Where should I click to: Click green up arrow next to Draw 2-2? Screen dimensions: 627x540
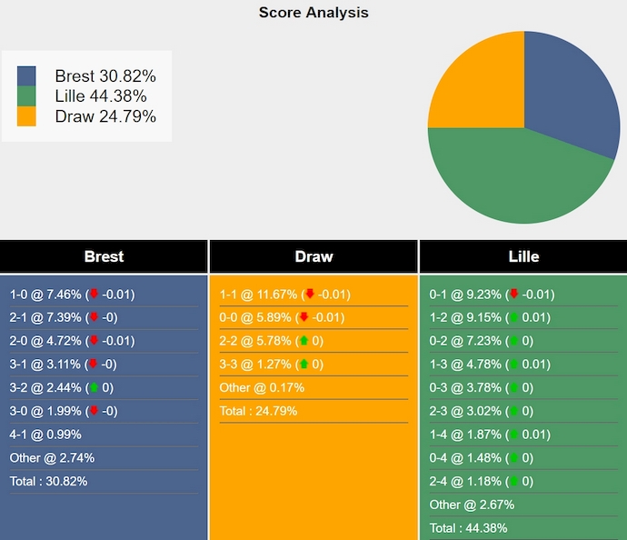tap(304, 341)
